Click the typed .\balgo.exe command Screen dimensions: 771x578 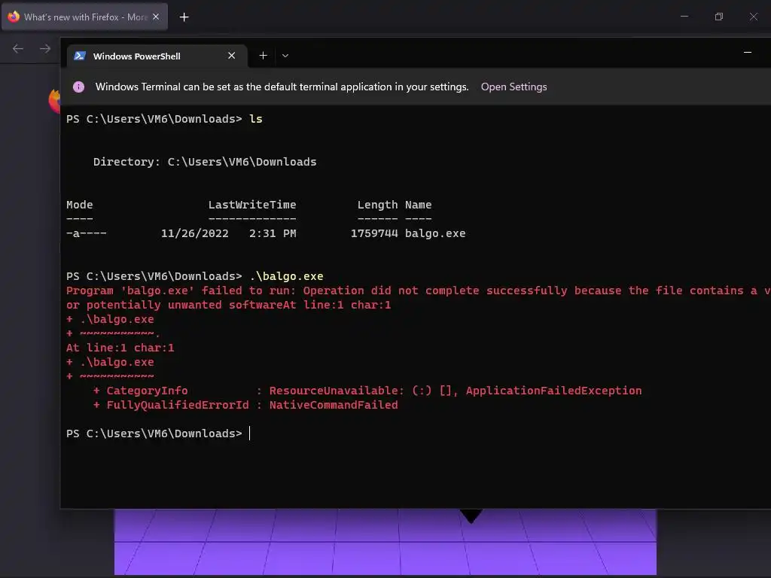click(x=286, y=276)
